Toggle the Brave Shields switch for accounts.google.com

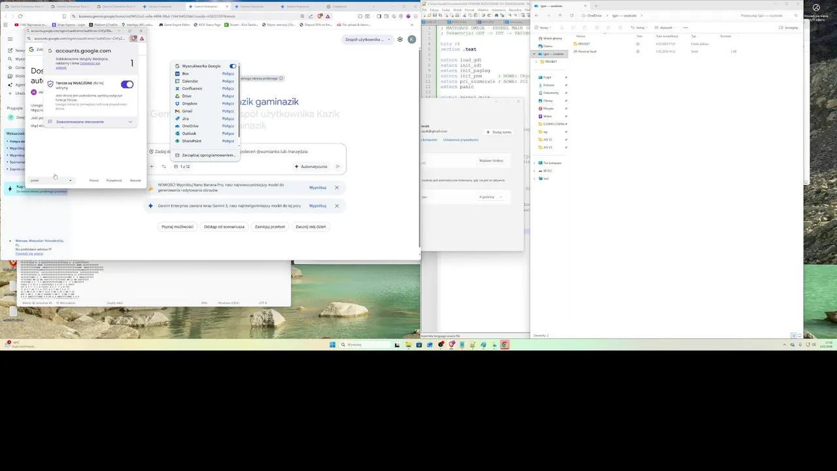click(127, 84)
